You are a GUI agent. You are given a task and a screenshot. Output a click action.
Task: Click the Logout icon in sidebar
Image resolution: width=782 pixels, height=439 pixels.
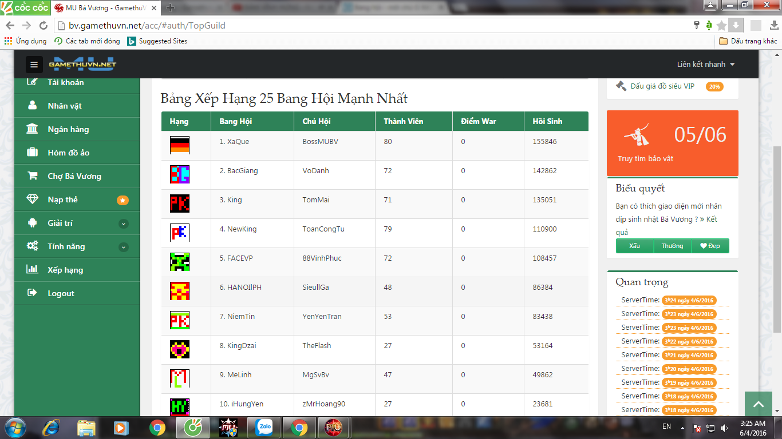click(33, 293)
